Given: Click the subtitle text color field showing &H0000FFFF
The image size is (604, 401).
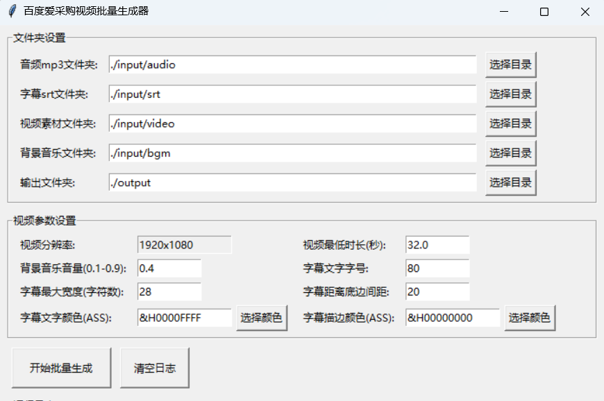Looking at the screenshot, I should click(184, 317).
